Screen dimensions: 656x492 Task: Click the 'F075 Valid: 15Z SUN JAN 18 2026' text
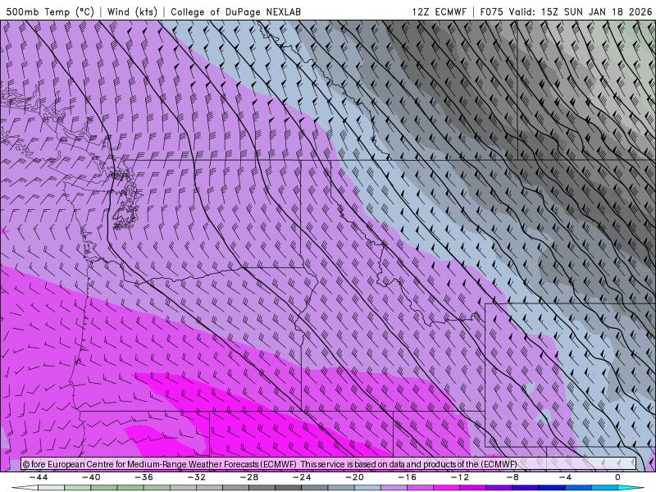click(567, 11)
